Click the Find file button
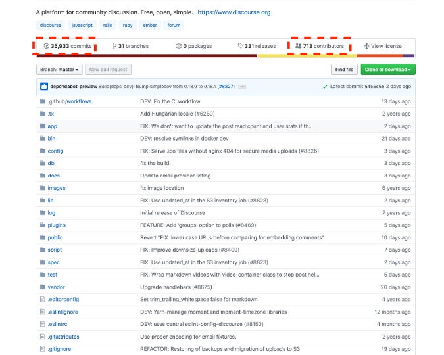 click(344, 70)
